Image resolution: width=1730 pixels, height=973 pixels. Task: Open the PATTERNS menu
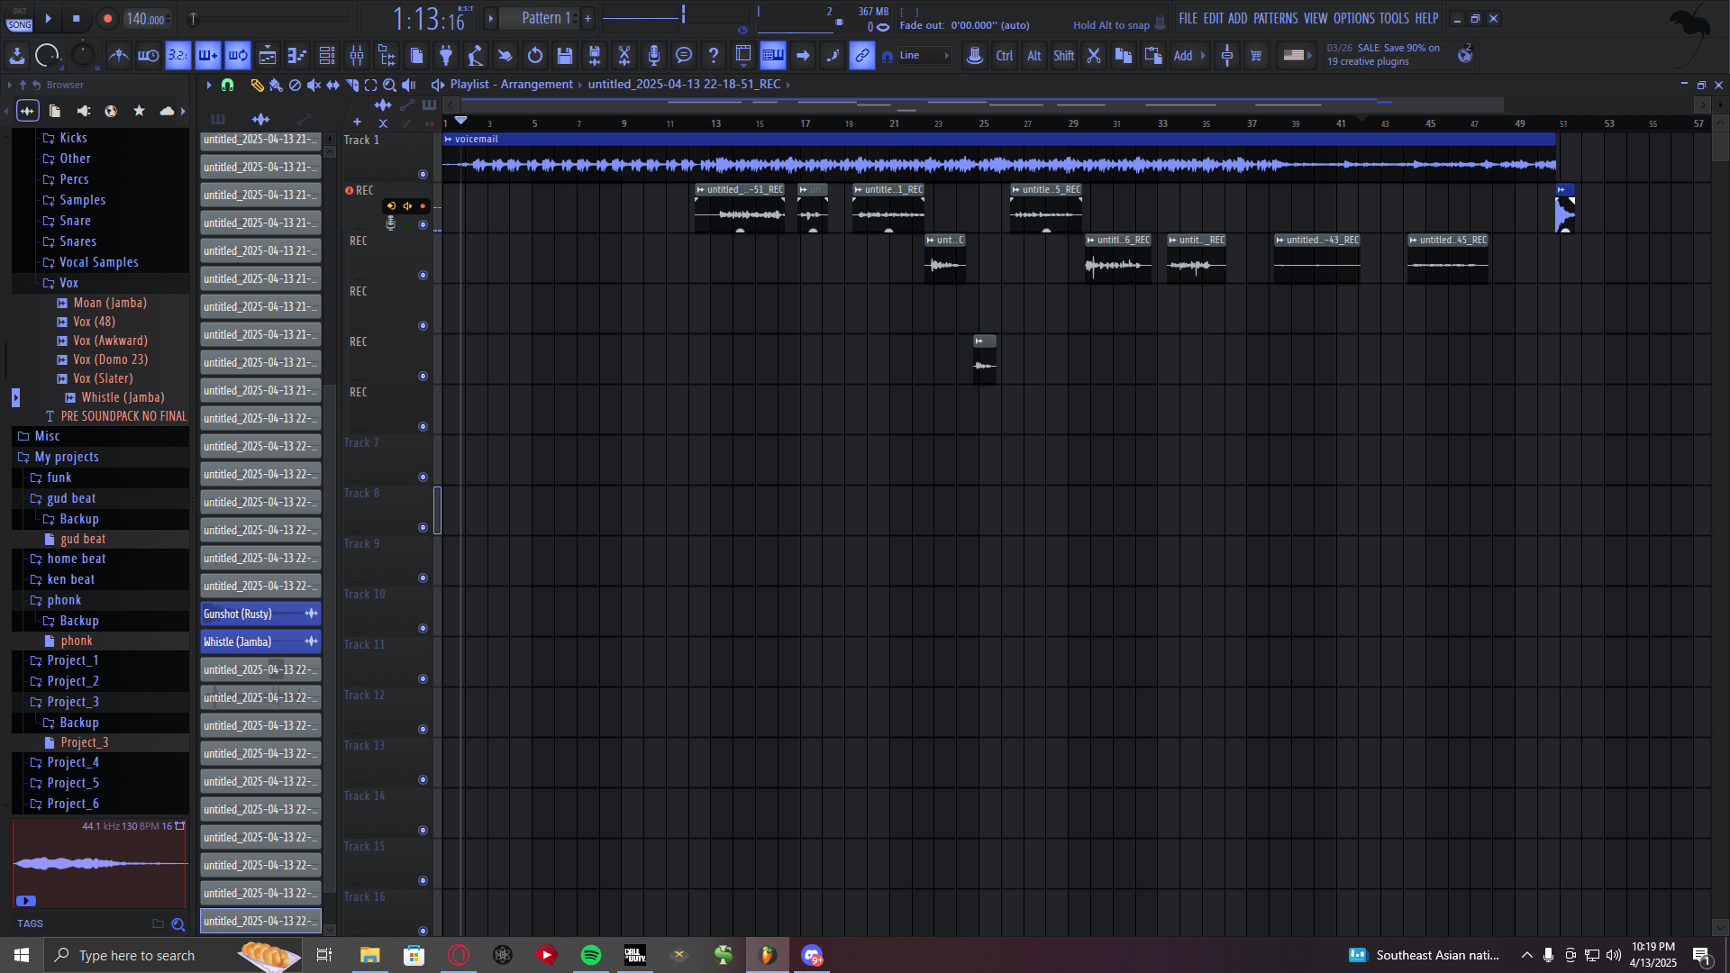[x=1275, y=18]
